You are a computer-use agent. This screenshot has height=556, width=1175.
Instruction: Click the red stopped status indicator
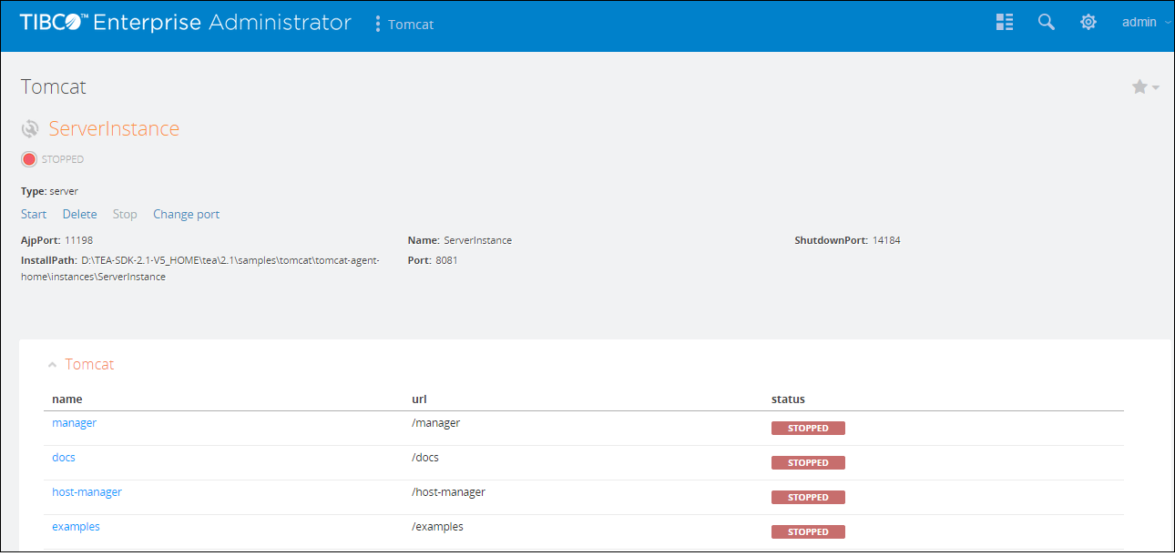point(29,159)
